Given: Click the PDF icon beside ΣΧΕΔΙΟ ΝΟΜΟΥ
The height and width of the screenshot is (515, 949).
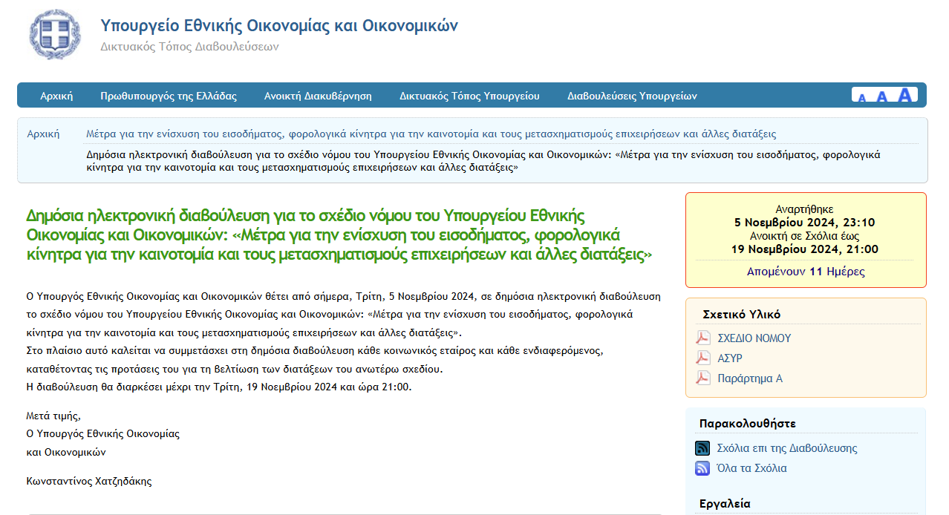Looking at the screenshot, I should pyautogui.click(x=702, y=338).
